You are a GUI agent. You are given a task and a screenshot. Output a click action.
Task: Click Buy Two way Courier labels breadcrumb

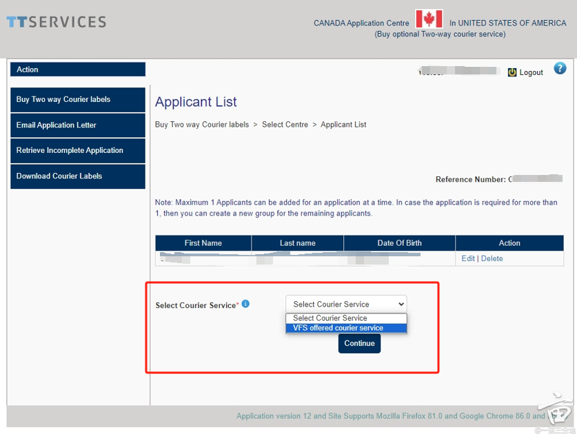202,125
